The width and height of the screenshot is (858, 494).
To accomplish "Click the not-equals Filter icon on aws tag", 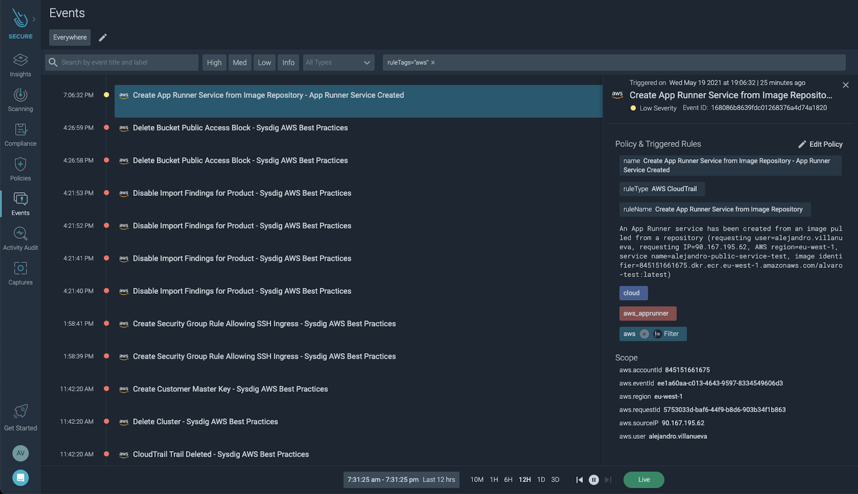I will (x=658, y=334).
